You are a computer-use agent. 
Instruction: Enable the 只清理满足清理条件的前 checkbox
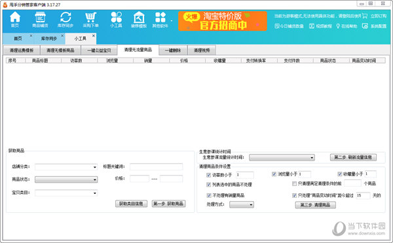click(295, 183)
